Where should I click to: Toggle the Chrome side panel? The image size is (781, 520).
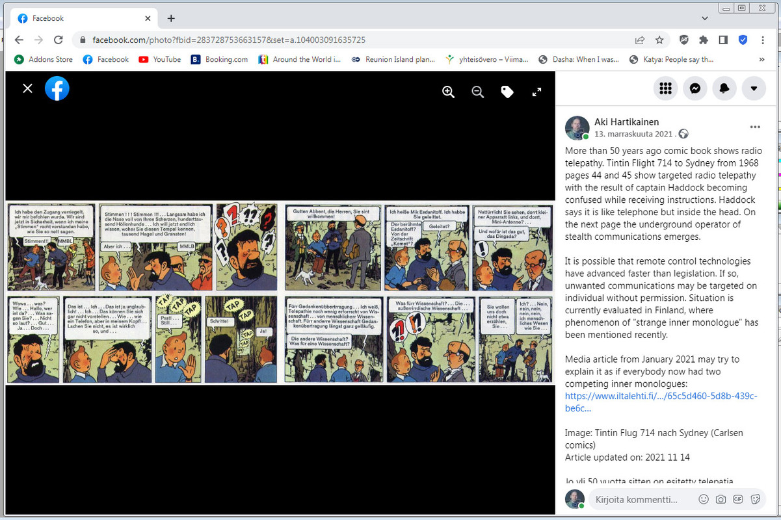click(723, 40)
